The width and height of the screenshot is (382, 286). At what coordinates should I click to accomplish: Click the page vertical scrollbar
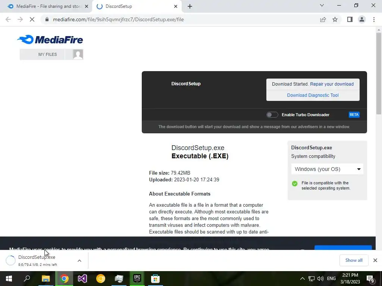pos(379,73)
